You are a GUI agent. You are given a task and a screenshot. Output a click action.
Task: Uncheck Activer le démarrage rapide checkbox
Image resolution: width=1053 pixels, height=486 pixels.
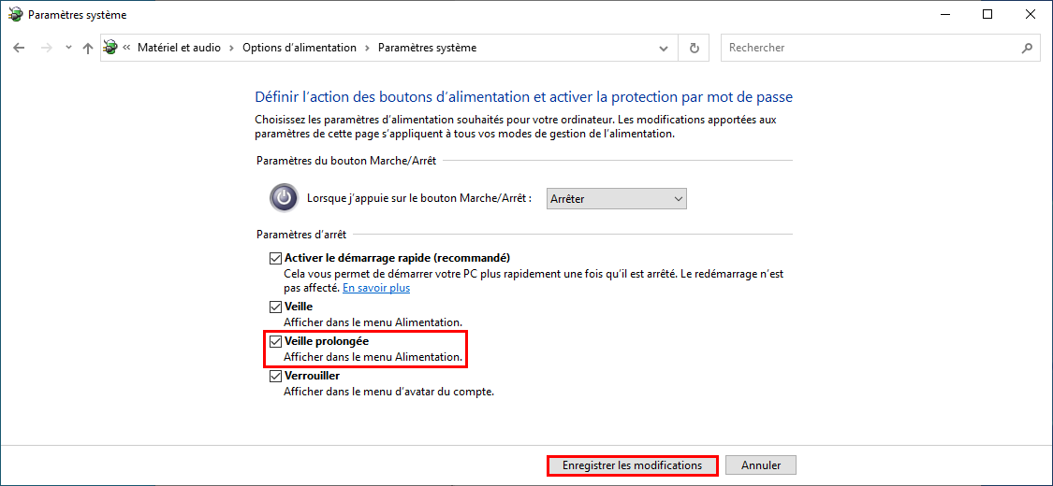[274, 258]
